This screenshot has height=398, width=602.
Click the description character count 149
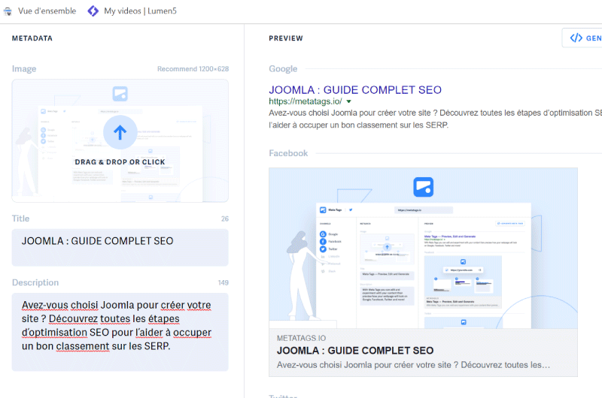pyautogui.click(x=223, y=282)
